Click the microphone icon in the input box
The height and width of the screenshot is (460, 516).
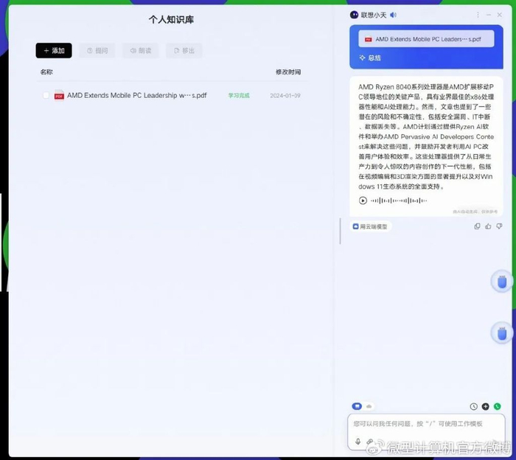(358, 442)
